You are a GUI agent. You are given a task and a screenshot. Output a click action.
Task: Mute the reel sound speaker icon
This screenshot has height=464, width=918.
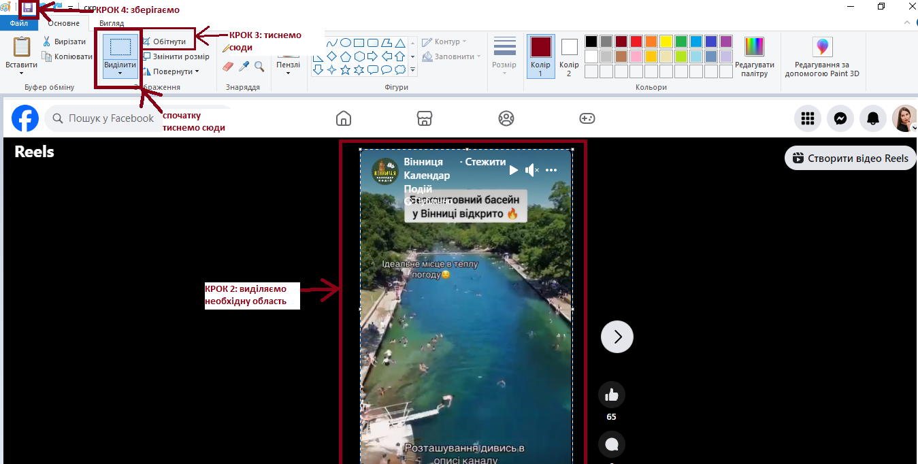[532, 170]
